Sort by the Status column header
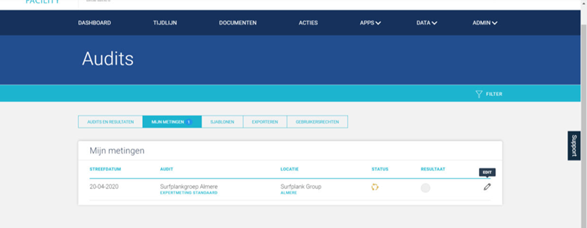 point(380,169)
